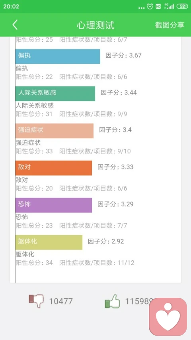Screen dimensions: 191x340
Task: Tap the back arrow in header
Action: (x=15, y=25)
